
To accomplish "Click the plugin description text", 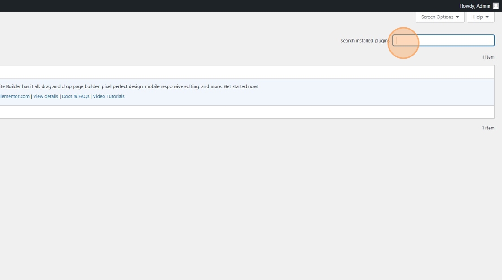I will click(130, 86).
